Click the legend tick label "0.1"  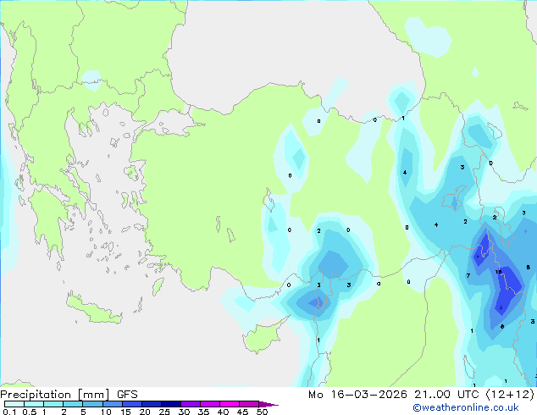pyautogui.click(x=9, y=412)
